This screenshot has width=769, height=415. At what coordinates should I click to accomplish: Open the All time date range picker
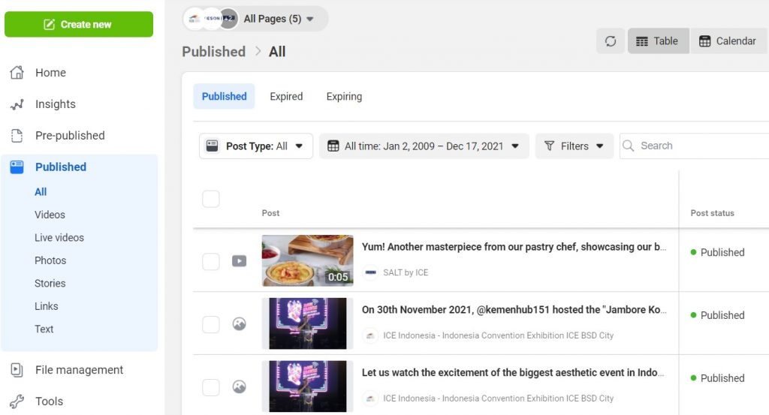click(424, 146)
